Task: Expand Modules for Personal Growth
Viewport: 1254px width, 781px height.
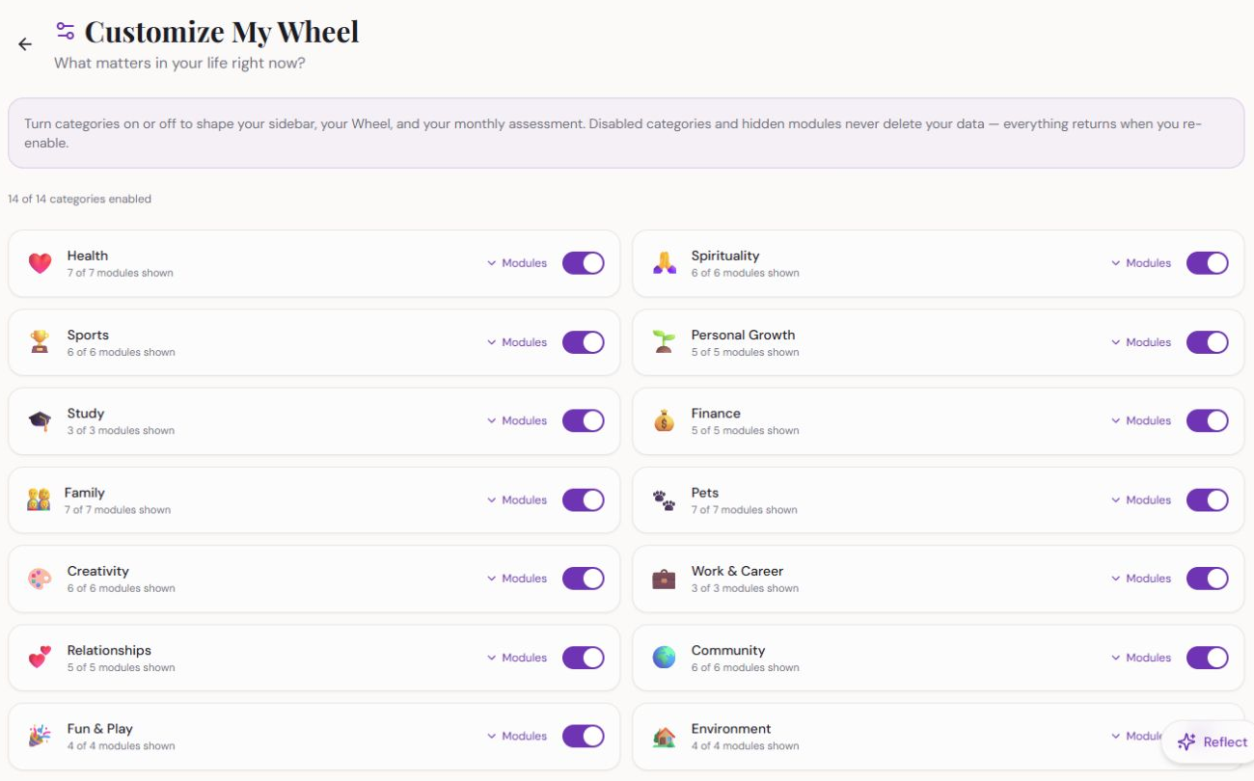Action: coord(1141,342)
